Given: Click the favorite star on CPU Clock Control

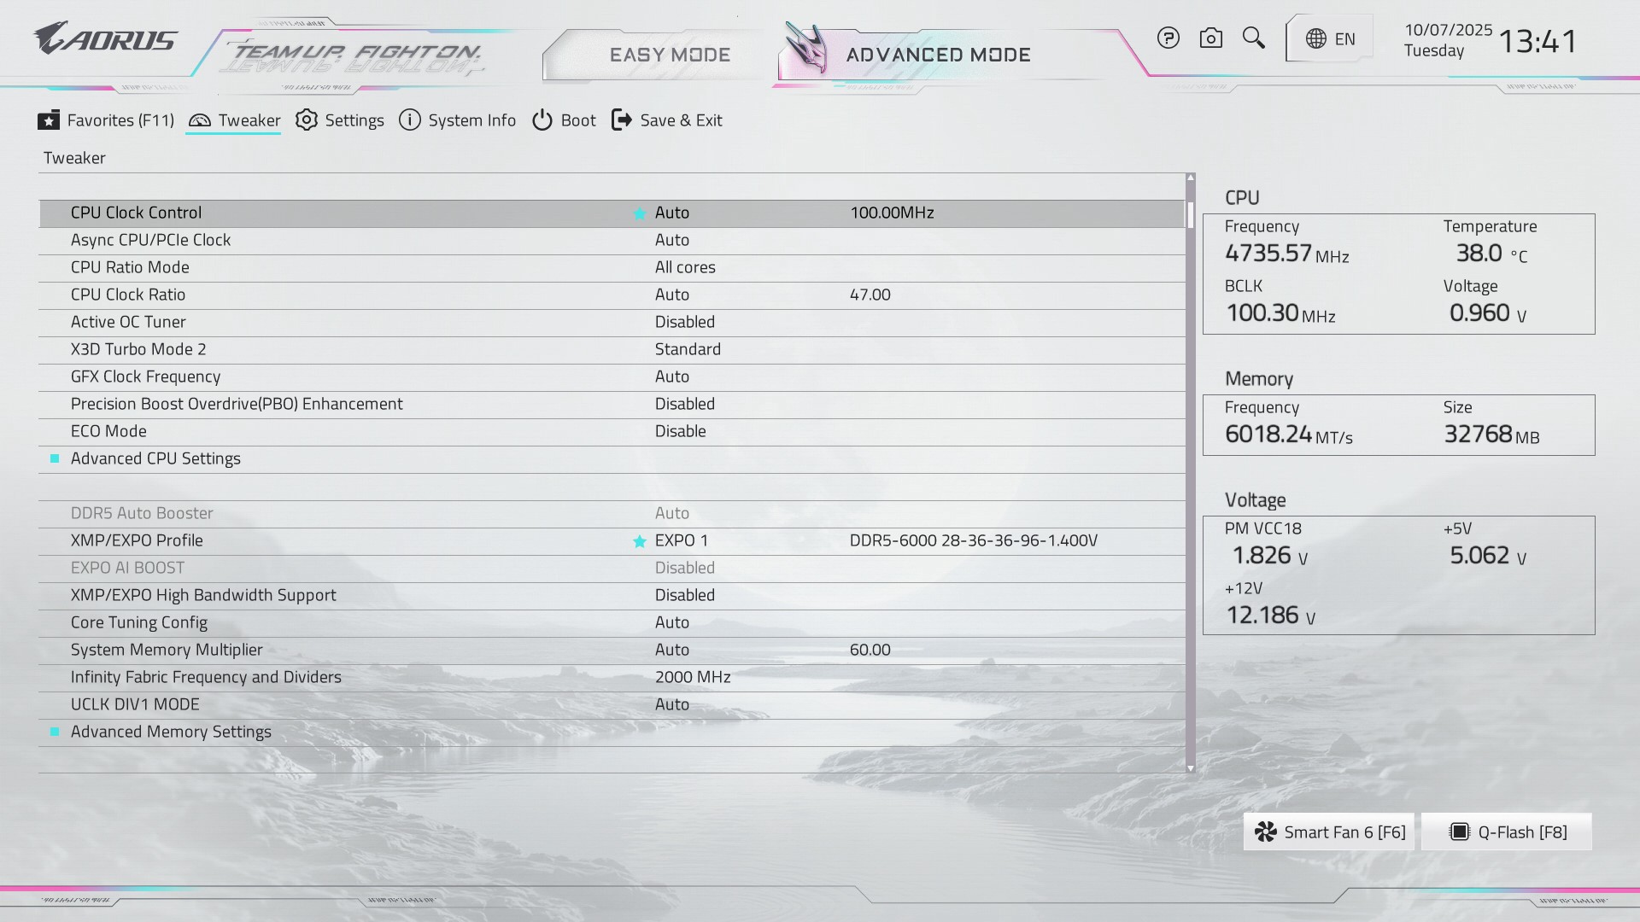Looking at the screenshot, I should [639, 213].
